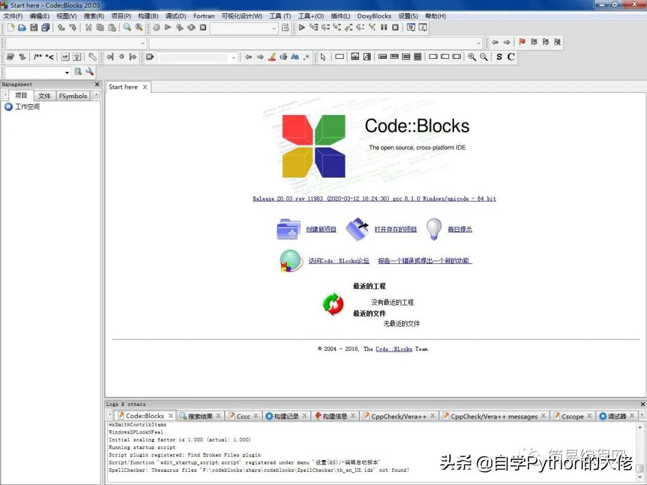Click the Abort build icon
Screen dimensions: 647x485
click(x=203, y=27)
